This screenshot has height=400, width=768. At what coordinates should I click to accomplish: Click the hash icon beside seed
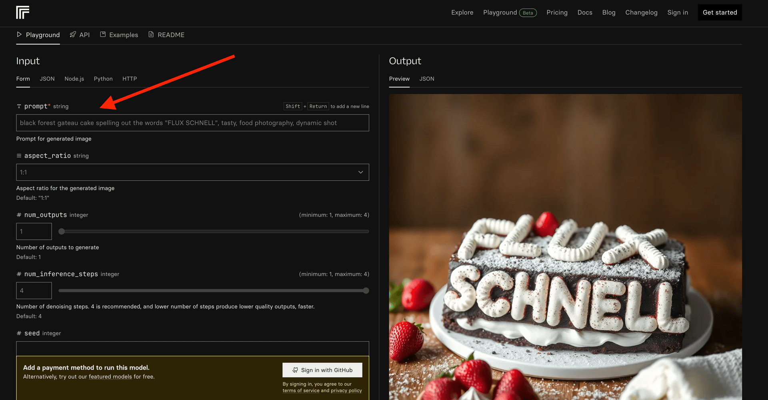click(x=19, y=334)
